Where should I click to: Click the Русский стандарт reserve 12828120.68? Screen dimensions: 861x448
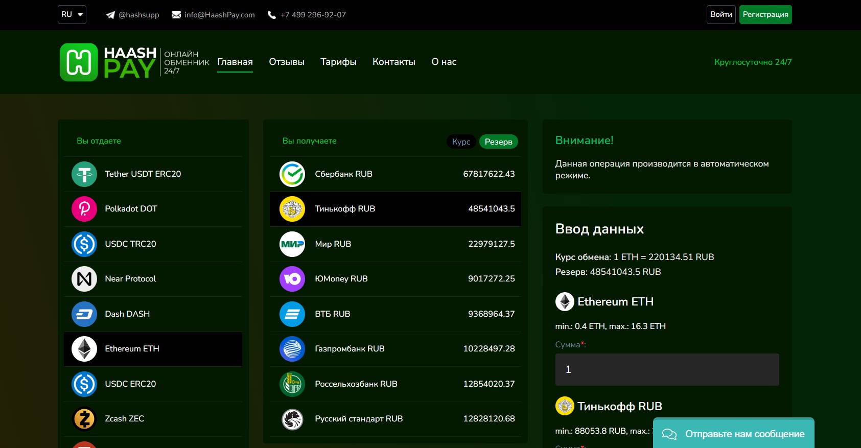489,419
